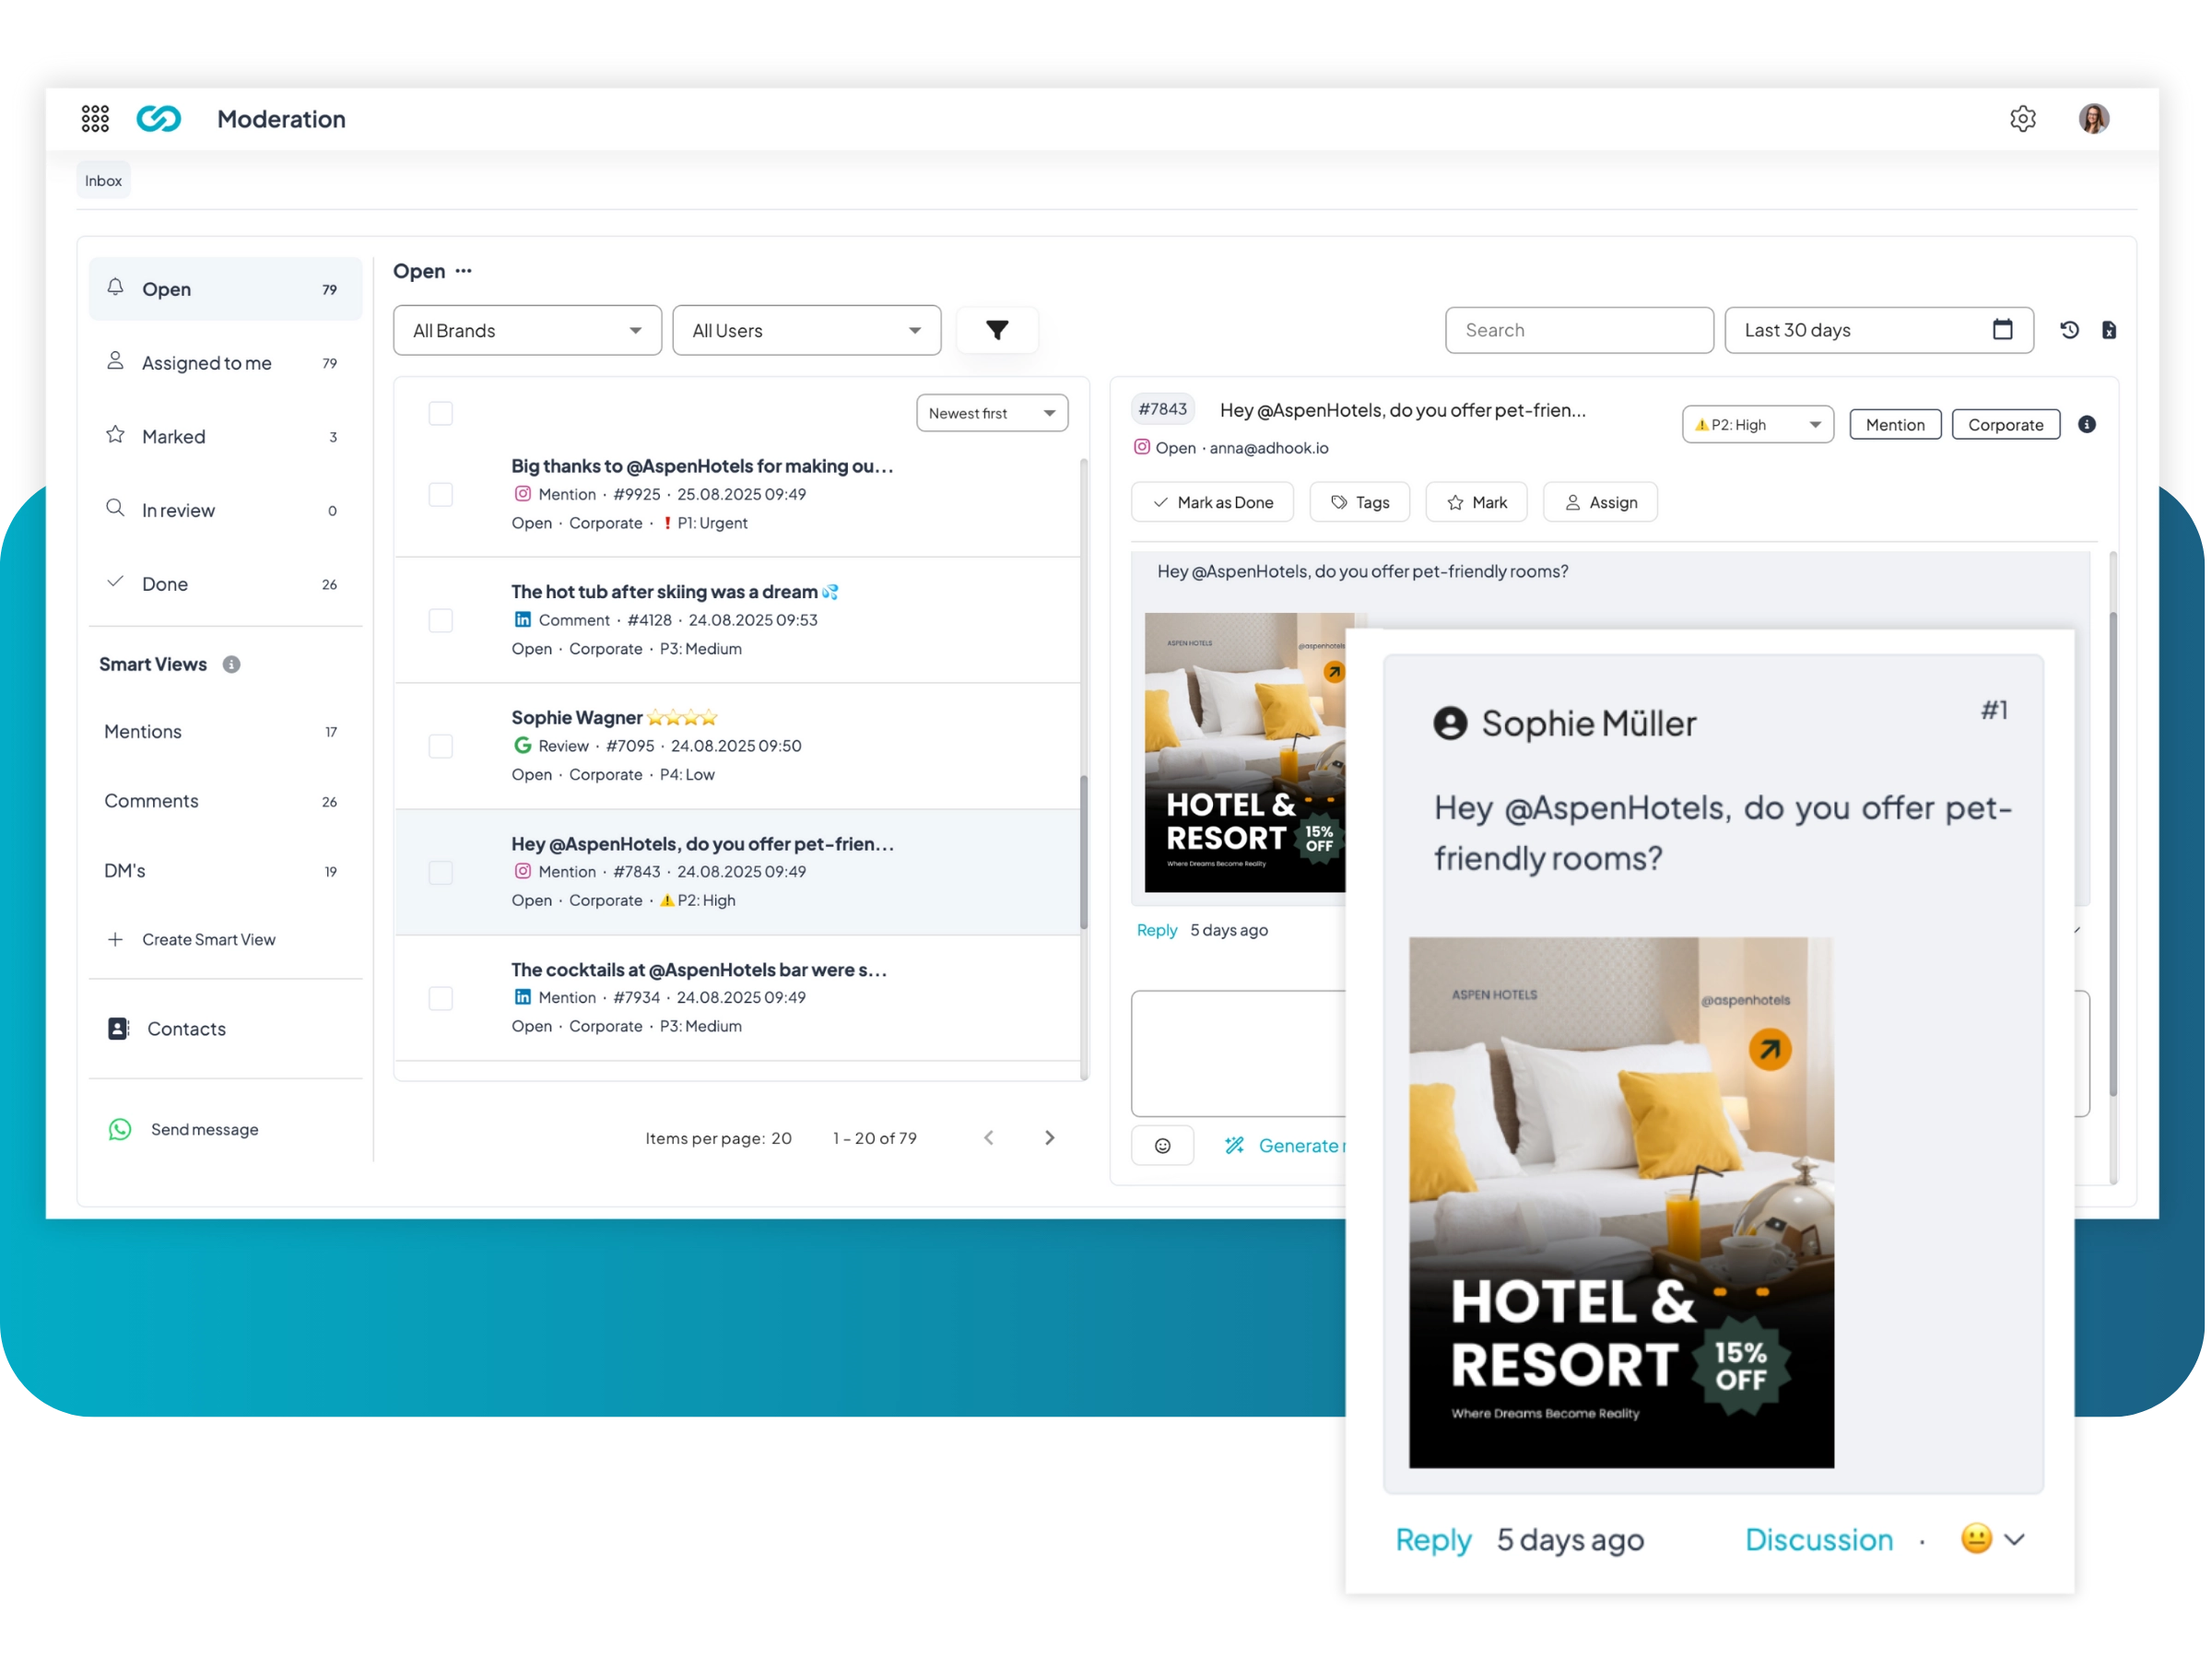
Task: Click the Corporate tag button
Action: (2007, 425)
